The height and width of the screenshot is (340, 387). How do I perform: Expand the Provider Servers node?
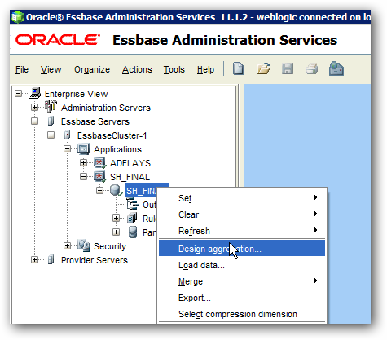[x=34, y=260]
